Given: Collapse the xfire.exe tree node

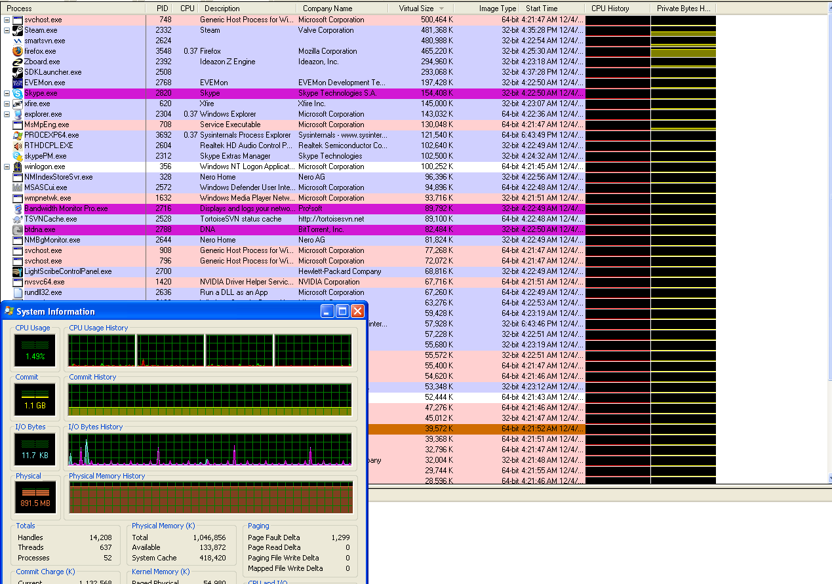Looking at the screenshot, I should pos(7,104).
